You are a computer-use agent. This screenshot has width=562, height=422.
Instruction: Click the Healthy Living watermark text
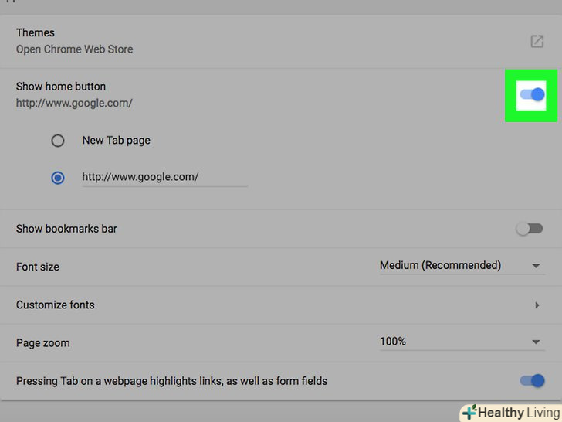(517, 413)
